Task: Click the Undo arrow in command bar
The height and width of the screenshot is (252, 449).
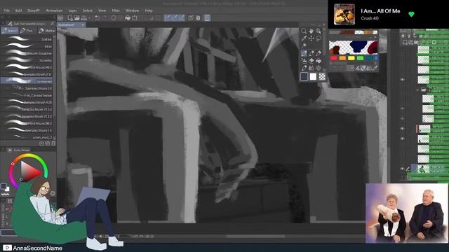Action: 97,18
